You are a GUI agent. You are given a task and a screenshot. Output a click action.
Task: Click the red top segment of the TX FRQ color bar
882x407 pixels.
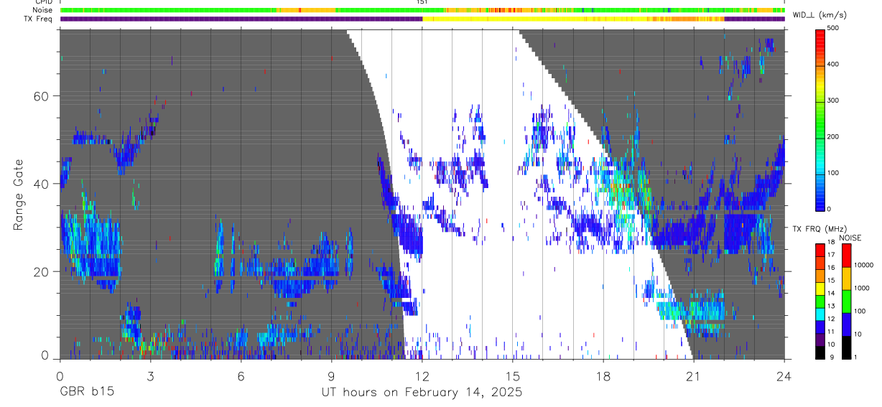tap(821, 251)
